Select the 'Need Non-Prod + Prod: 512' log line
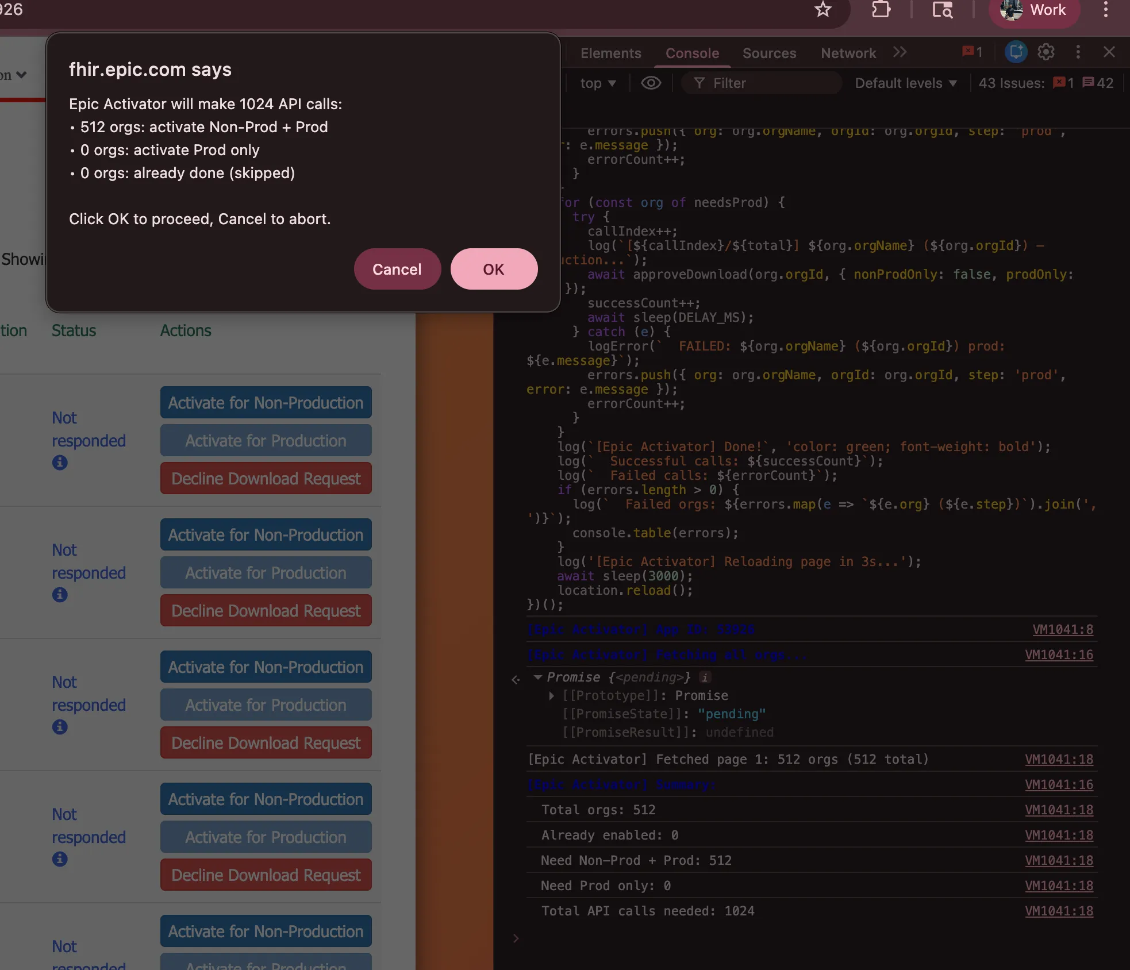 click(636, 860)
